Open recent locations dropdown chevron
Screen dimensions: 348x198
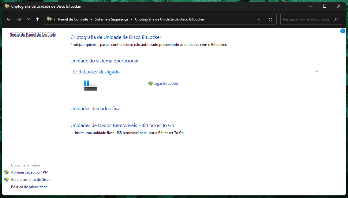click(x=28, y=19)
